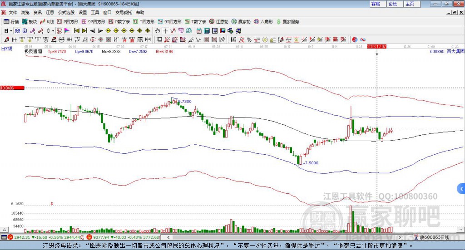Screen dimensions: 465x250
Task: Click the 600865 百大集团 stock label
Action: click(447, 51)
